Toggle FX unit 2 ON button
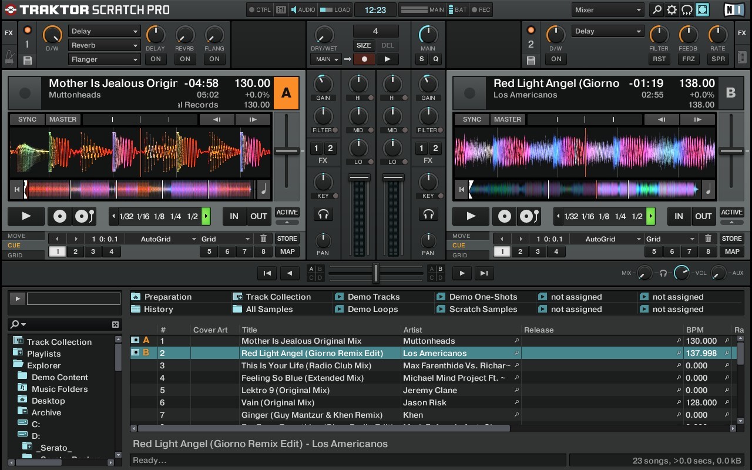Image resolution: width=752 pixels, height=470 pixels. point(556,59)
